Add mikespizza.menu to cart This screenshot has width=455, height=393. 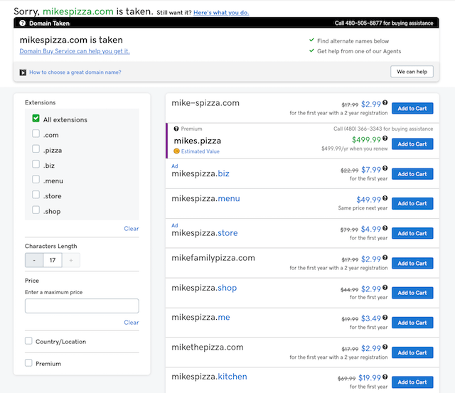click(x=412, y=203)
